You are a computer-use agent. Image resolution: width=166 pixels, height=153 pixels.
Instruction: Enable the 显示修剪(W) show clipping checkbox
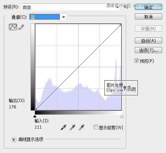click(x=96, y=127)
